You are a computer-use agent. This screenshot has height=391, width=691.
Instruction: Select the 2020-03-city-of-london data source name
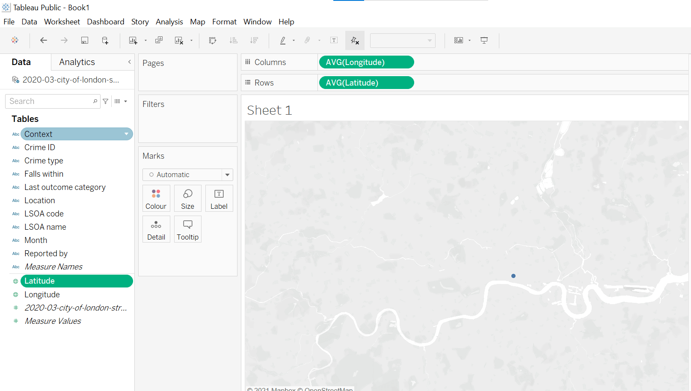click(x=71, y=80)
